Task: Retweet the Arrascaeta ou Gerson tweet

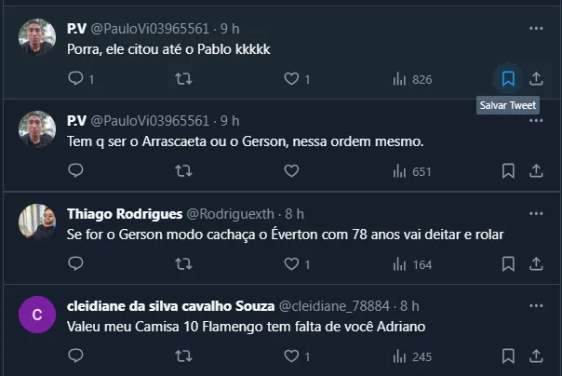Action: tap(184, 170)
